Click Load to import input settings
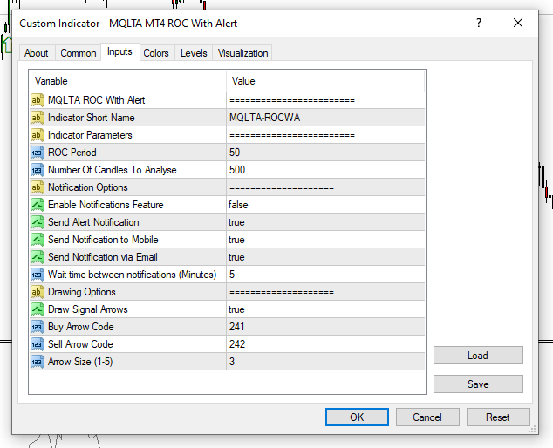The image size is (553, 448). click(x=478, y=356)
